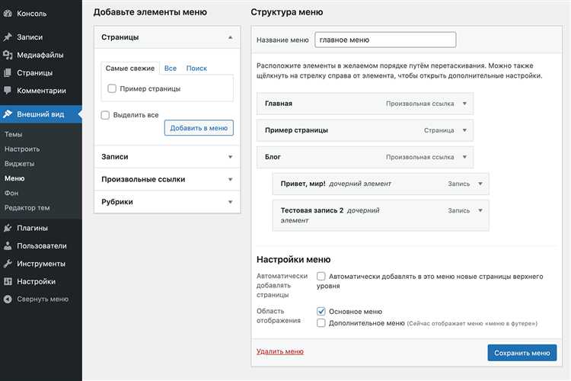Open the Консоль sidebar menu label
Viewport: 571px width, 381px height.
(x=32, y=14)
